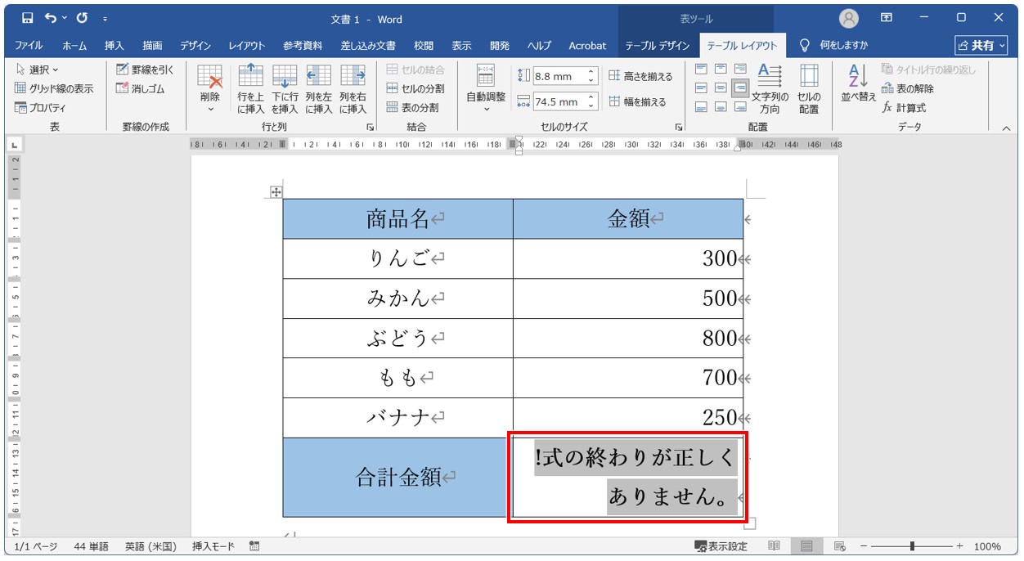Open the AutoFit (自動調整) dropdown
Image resolution: width=1024 pixels, height=561 pixels.
486,108
